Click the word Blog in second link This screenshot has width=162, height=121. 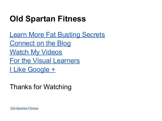pos(64,43)
